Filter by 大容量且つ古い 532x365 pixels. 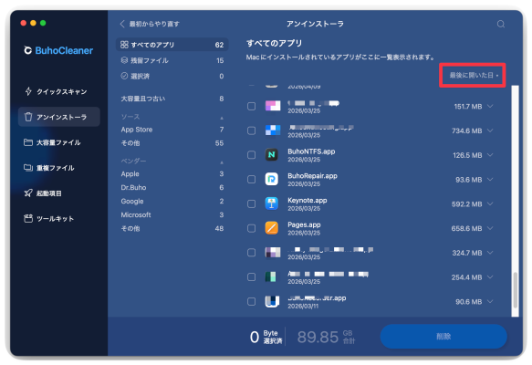[x=172, y=99]
